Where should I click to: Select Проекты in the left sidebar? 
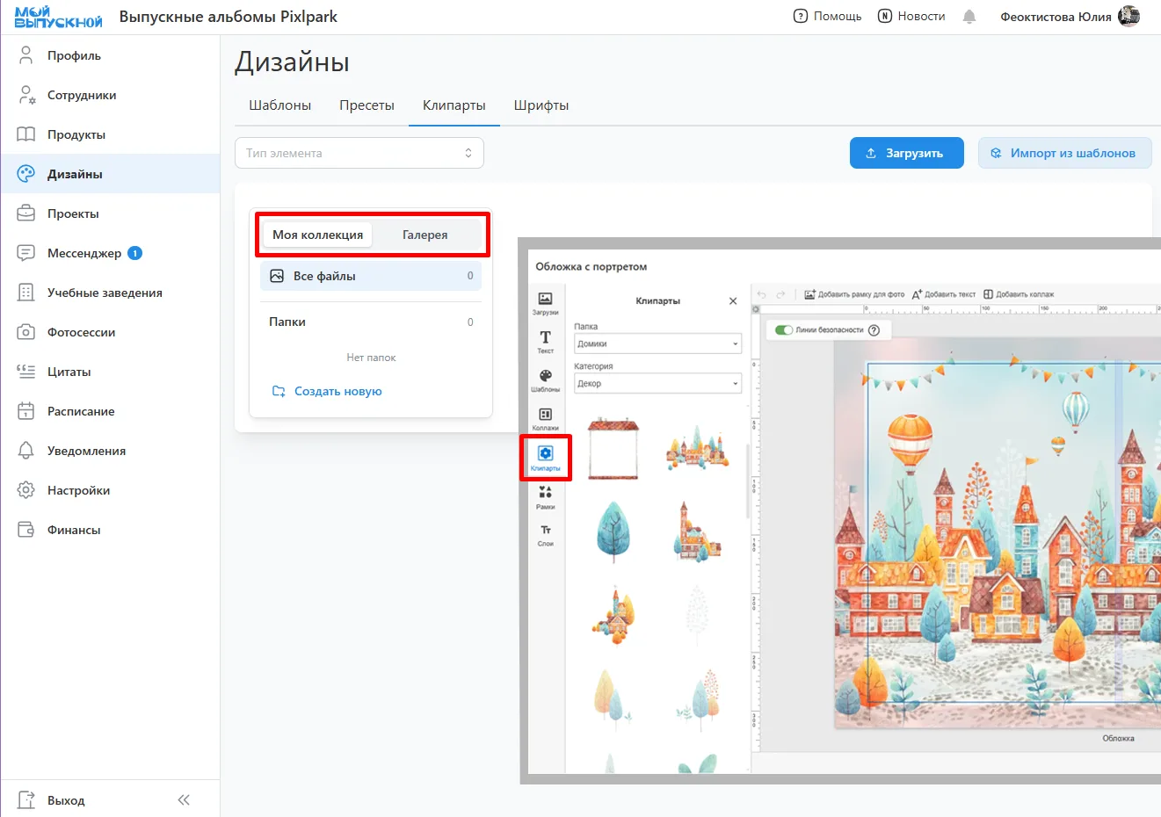pos(110,213)
